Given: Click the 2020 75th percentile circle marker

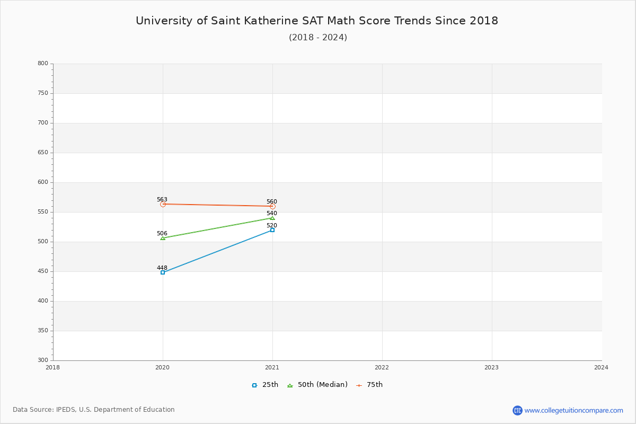Looking at the screenshot, I should [163, 204].
